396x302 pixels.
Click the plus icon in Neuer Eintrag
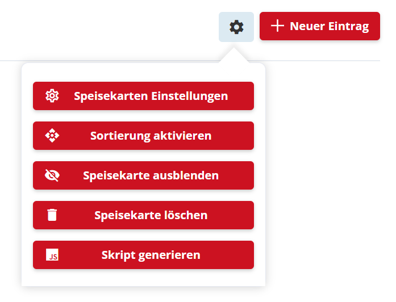coord(277,26)
